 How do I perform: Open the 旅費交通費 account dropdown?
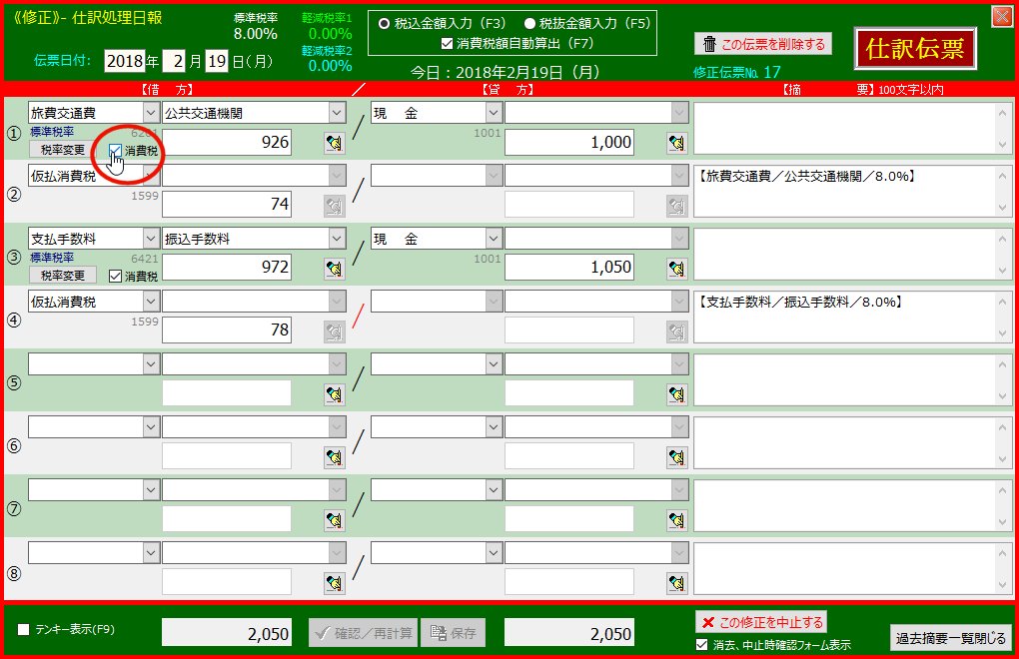(x=151, y=114)
